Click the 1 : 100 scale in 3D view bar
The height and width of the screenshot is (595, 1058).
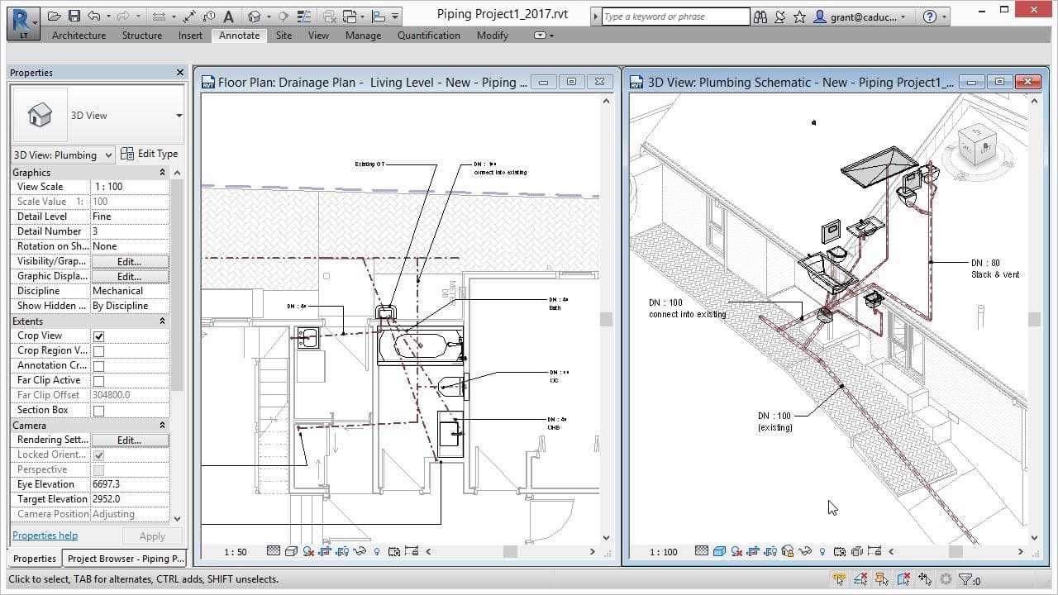pyautogui.click(x=663, y=552)
